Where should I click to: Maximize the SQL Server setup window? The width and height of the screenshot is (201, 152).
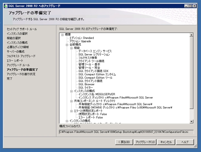(x=190, y=6)
